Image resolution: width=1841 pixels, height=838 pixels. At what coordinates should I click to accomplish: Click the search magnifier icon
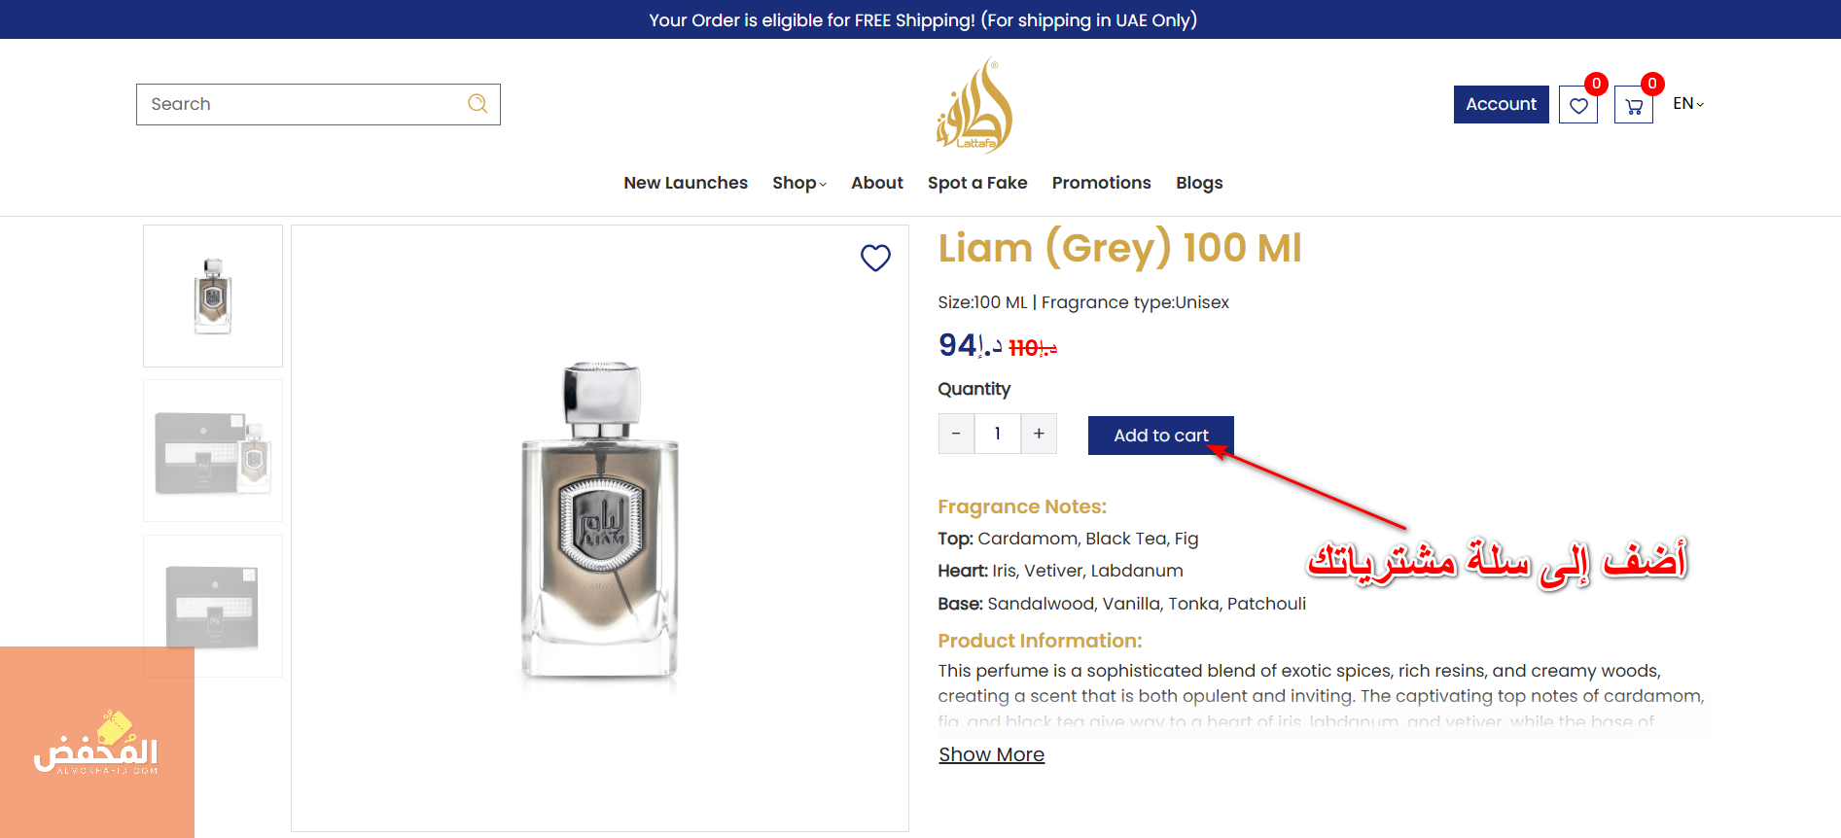(x=478, y=104)
